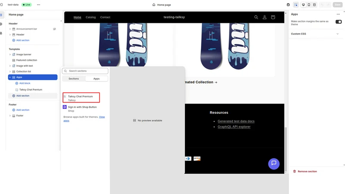Click the left snowboard product image
345x194 pixels.
(x=123, y=45)
